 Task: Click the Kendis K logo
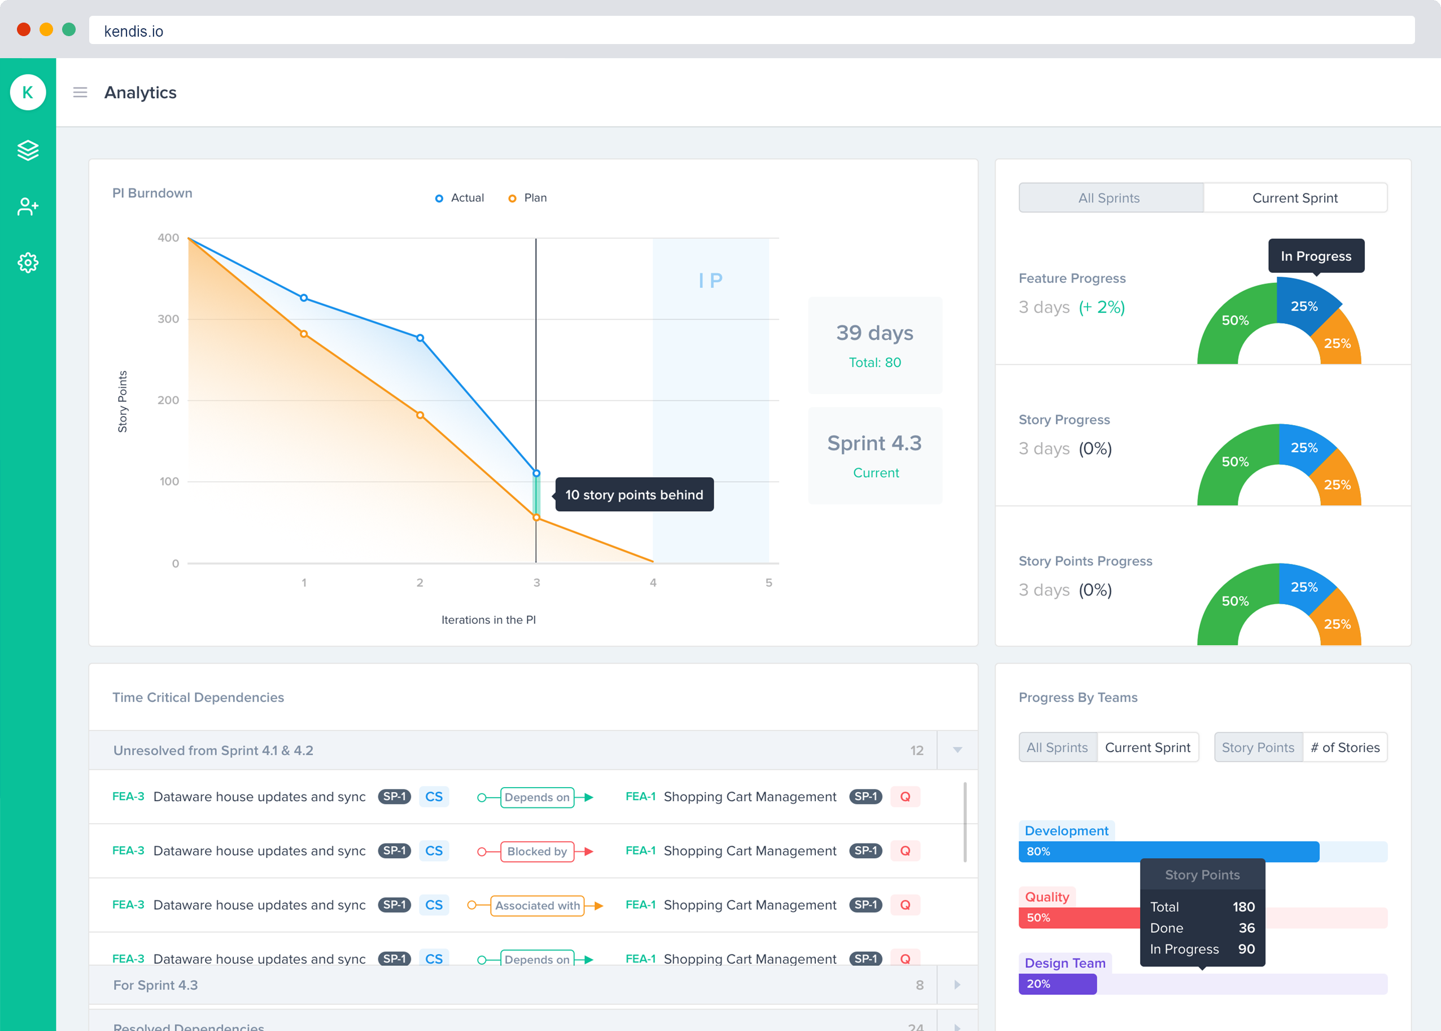pos(28,93)
